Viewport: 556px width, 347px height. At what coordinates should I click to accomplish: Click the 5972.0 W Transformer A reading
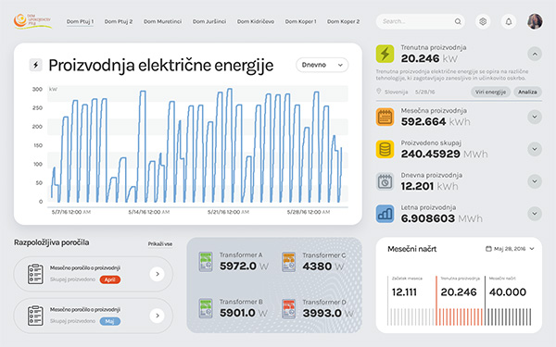coord(244,266)
